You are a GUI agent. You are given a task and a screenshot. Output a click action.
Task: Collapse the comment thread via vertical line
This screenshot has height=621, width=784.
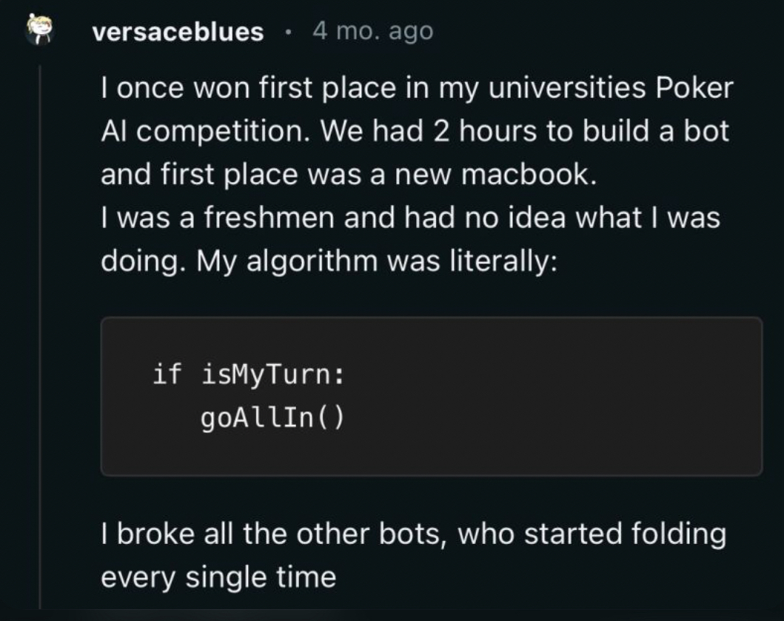(41, 333)
